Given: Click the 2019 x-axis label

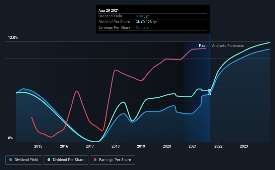Looking at the screenshot, I should 141,146.
